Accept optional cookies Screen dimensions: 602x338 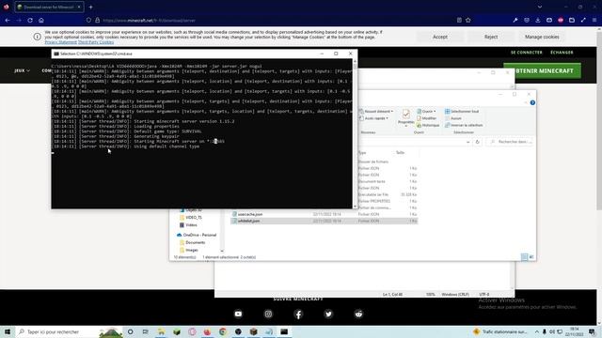[x=440, y=37]
